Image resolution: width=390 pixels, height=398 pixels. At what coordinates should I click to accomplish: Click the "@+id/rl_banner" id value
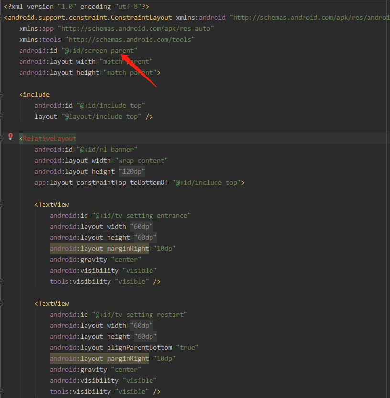click(x=107, y=150)
